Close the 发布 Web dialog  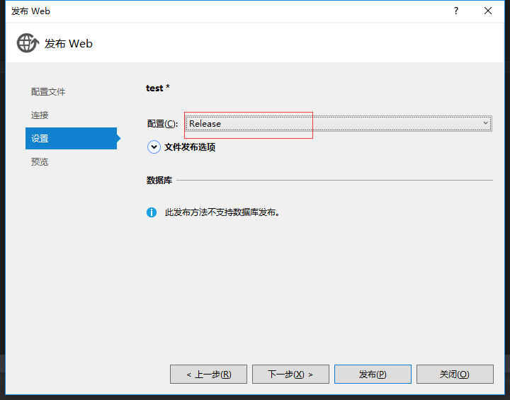488,11
